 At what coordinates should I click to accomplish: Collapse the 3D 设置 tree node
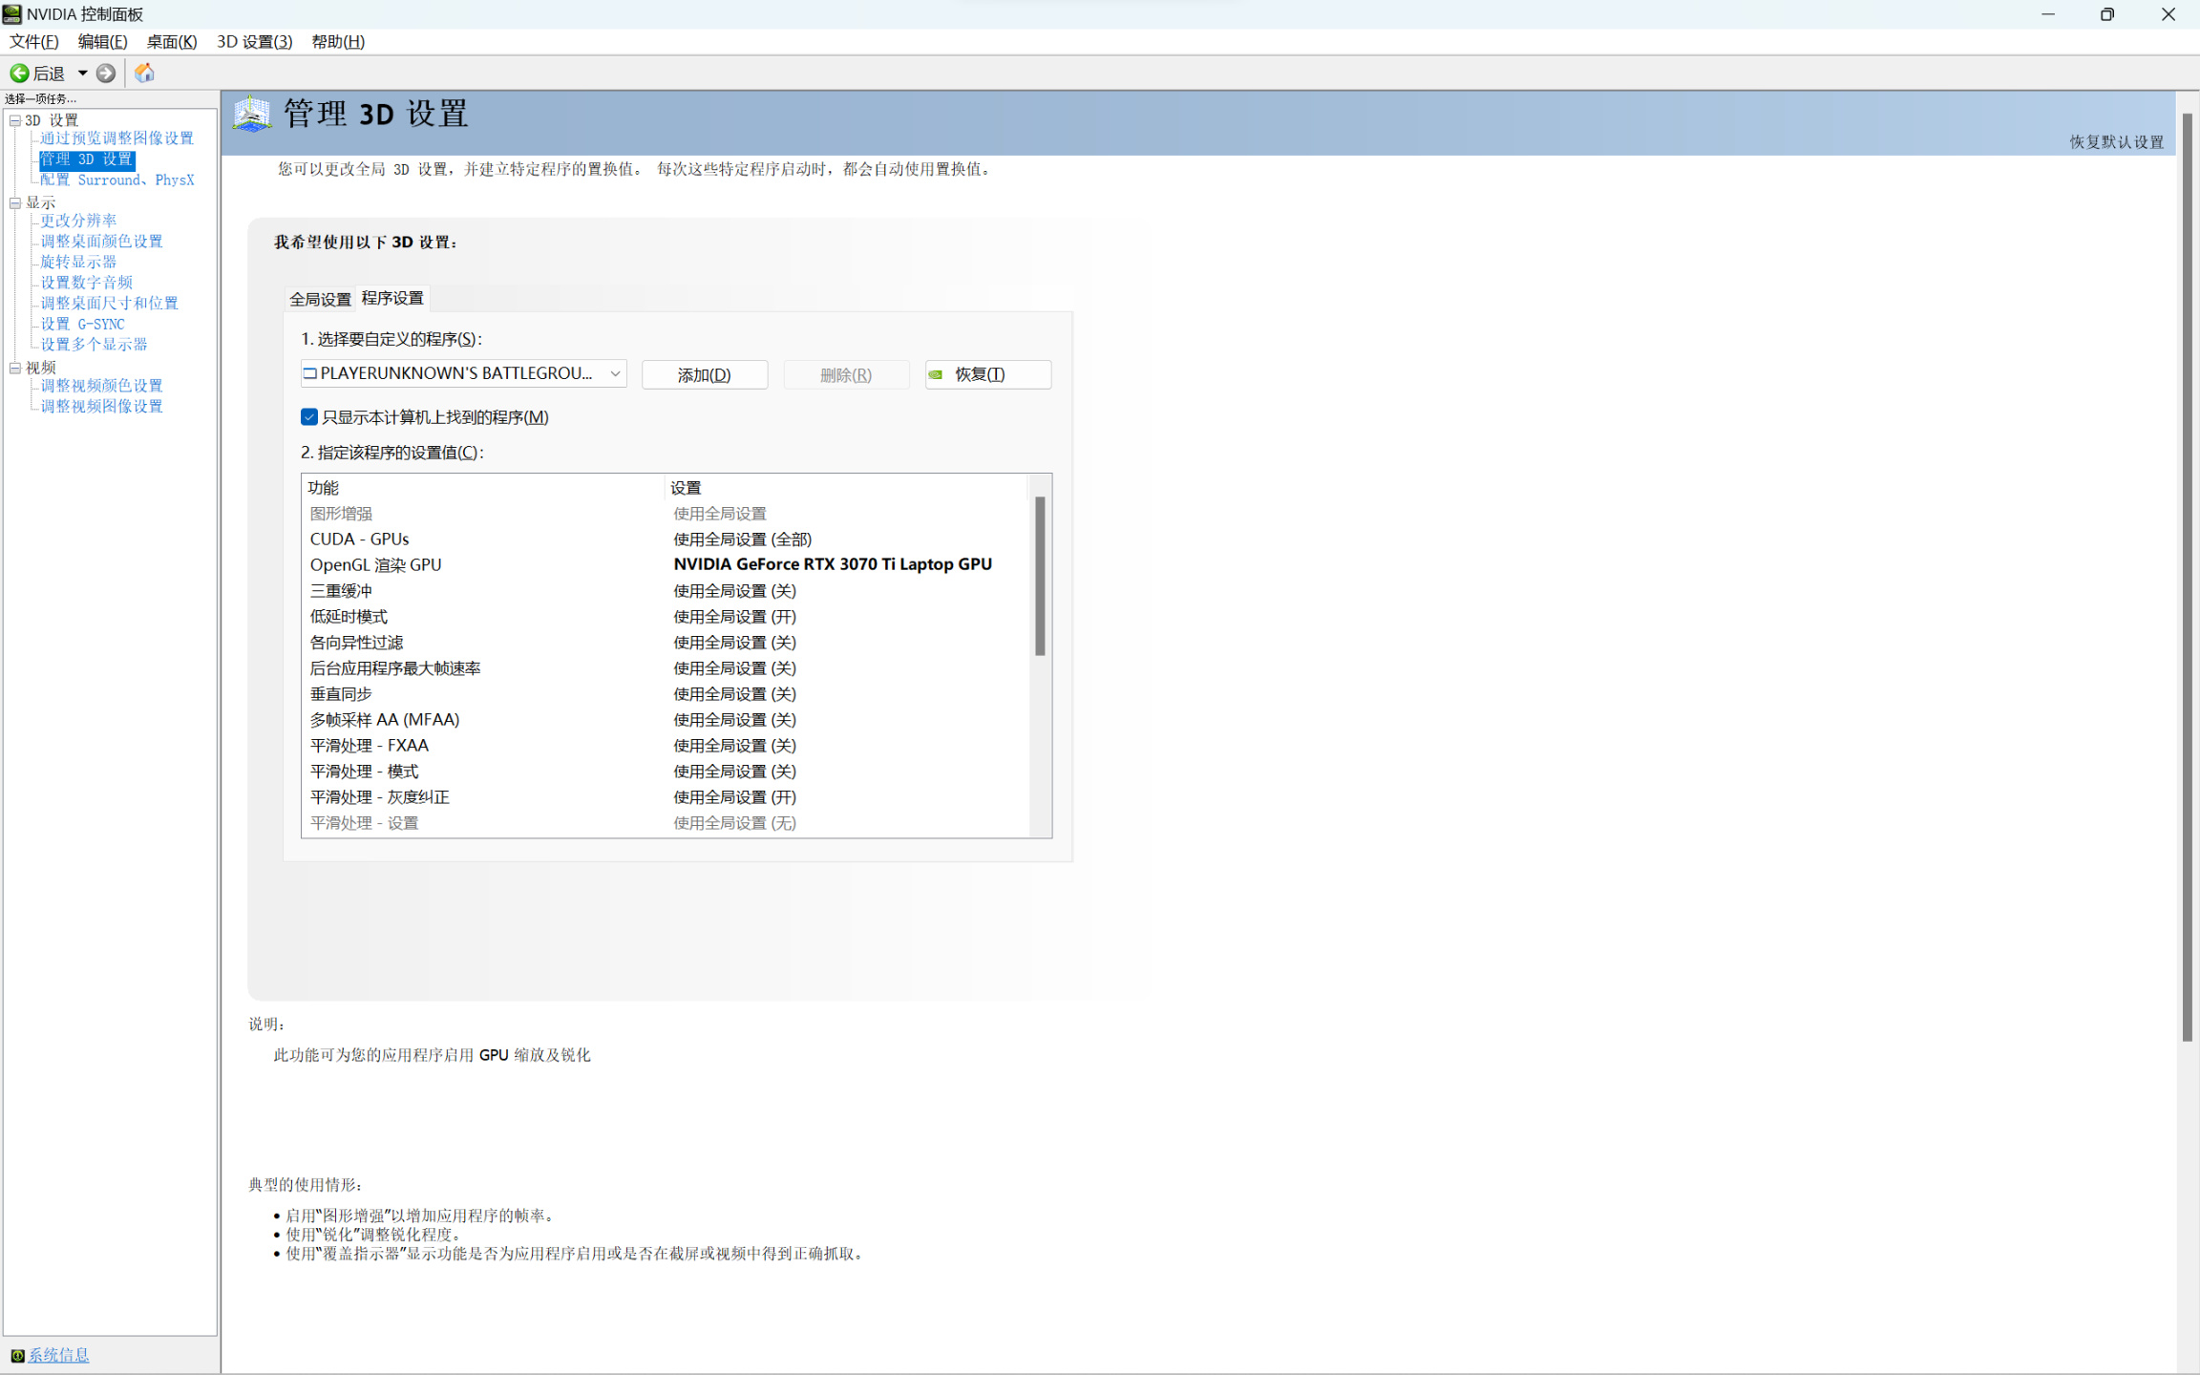(x=15, y=120)
